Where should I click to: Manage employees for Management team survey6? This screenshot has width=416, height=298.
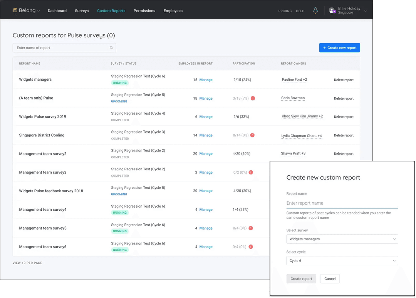pyautogui.click(x=206, y=246)
